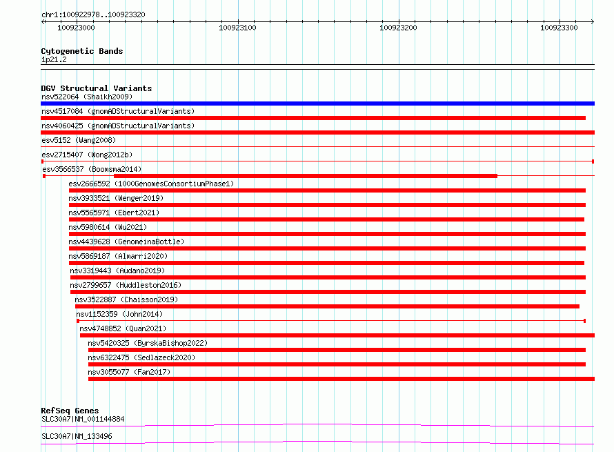Click the red bar for nsv6322475

coord(337,364)
